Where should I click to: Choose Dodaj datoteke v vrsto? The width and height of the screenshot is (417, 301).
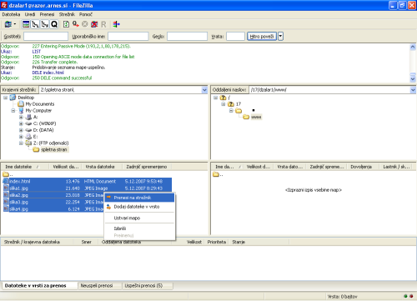coord(139,207)
